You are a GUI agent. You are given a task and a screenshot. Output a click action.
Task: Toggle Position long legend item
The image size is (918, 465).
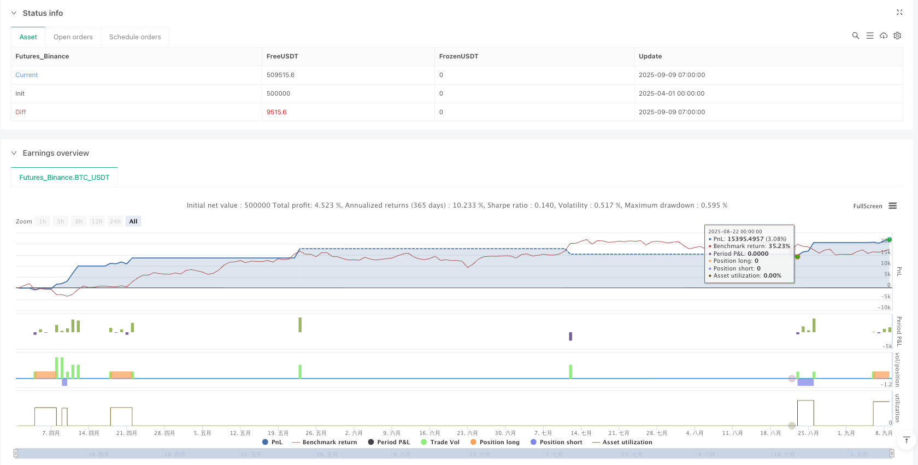[x=495, y=443]
